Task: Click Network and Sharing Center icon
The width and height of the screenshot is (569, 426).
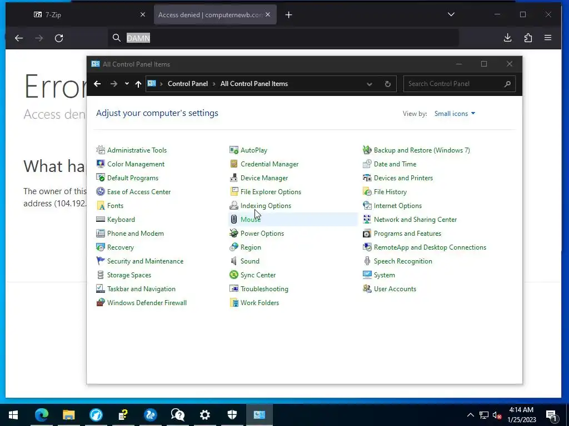Action: [367, 220]
